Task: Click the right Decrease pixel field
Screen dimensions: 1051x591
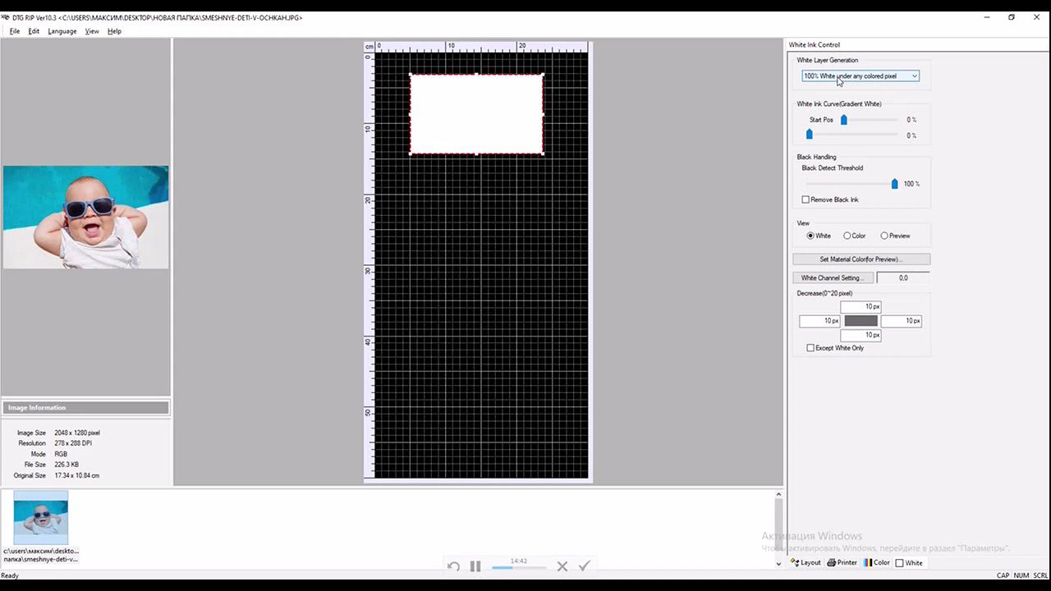Action: click(902, 321)
